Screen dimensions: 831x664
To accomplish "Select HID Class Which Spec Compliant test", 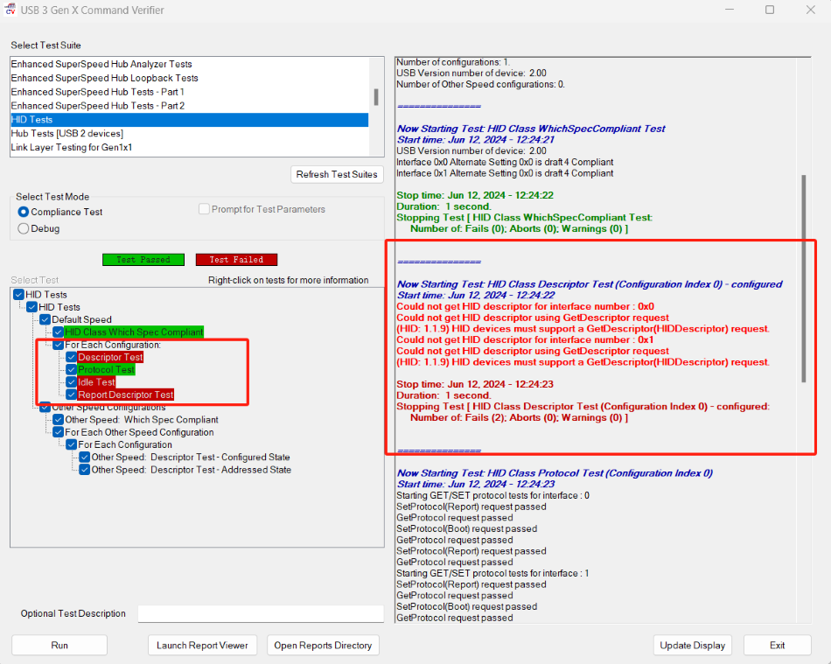I will point(134,332).
